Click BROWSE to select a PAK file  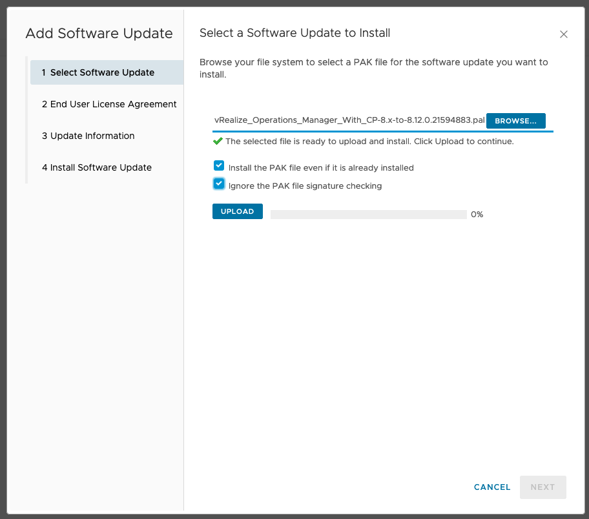(515, 121)
